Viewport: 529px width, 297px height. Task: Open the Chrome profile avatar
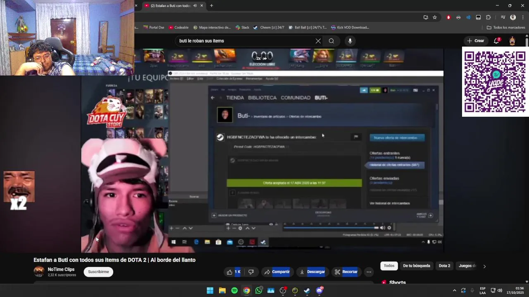tap(513, 17)
